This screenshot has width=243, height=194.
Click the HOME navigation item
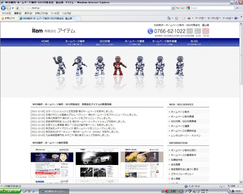pos(45,42)
